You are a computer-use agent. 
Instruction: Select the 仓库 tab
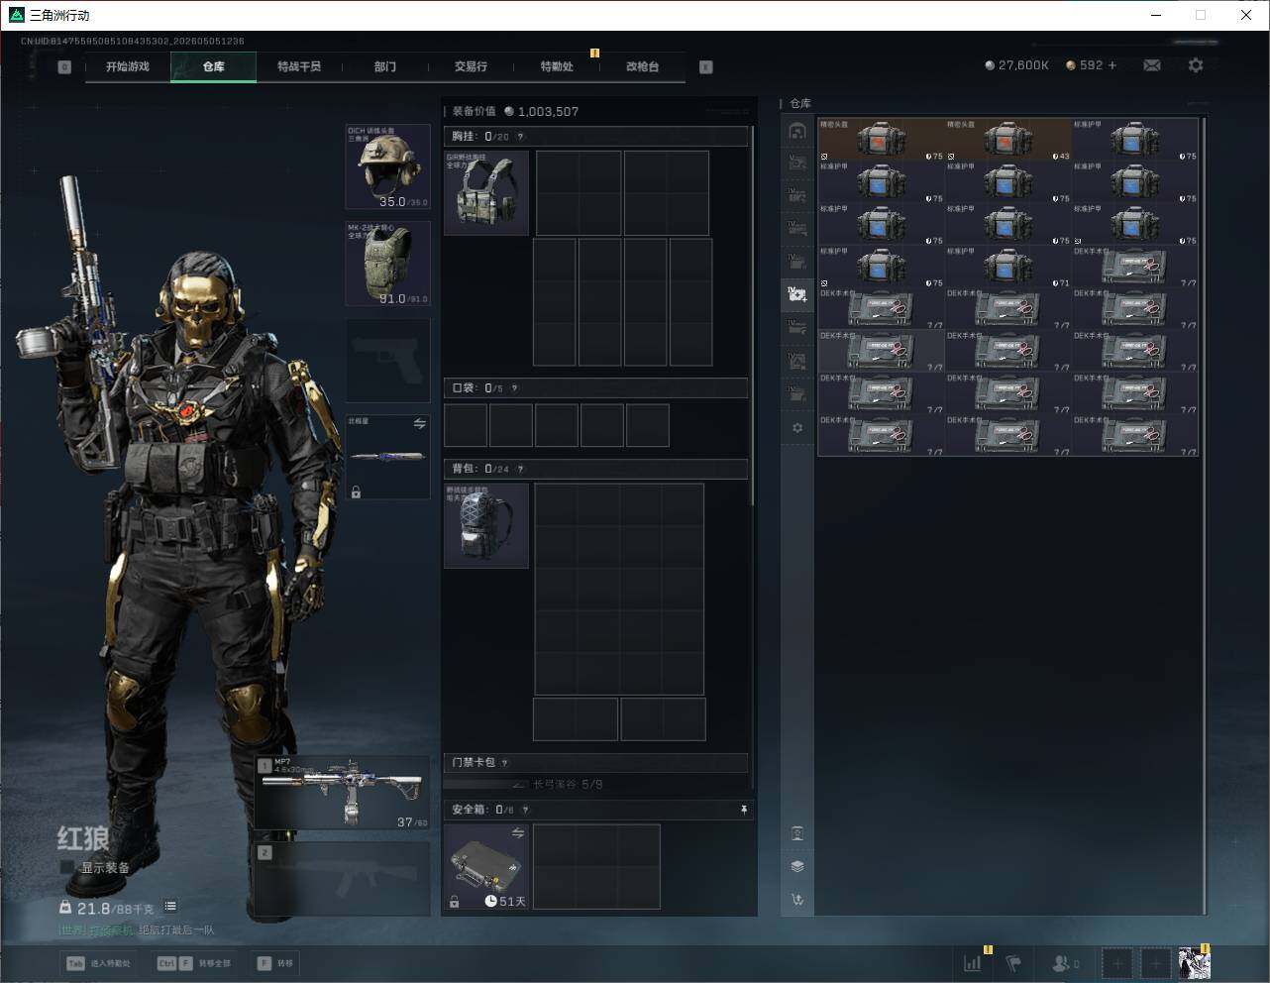pos(214,66)
